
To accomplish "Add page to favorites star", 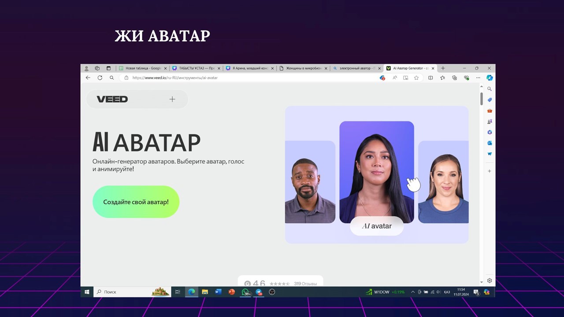I will tap(416, 77).
